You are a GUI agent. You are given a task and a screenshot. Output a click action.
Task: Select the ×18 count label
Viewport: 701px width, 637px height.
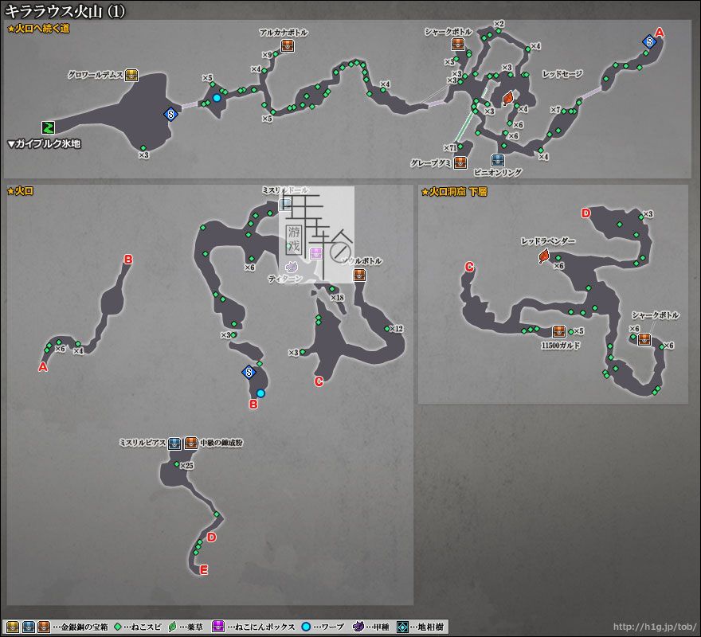337,298
